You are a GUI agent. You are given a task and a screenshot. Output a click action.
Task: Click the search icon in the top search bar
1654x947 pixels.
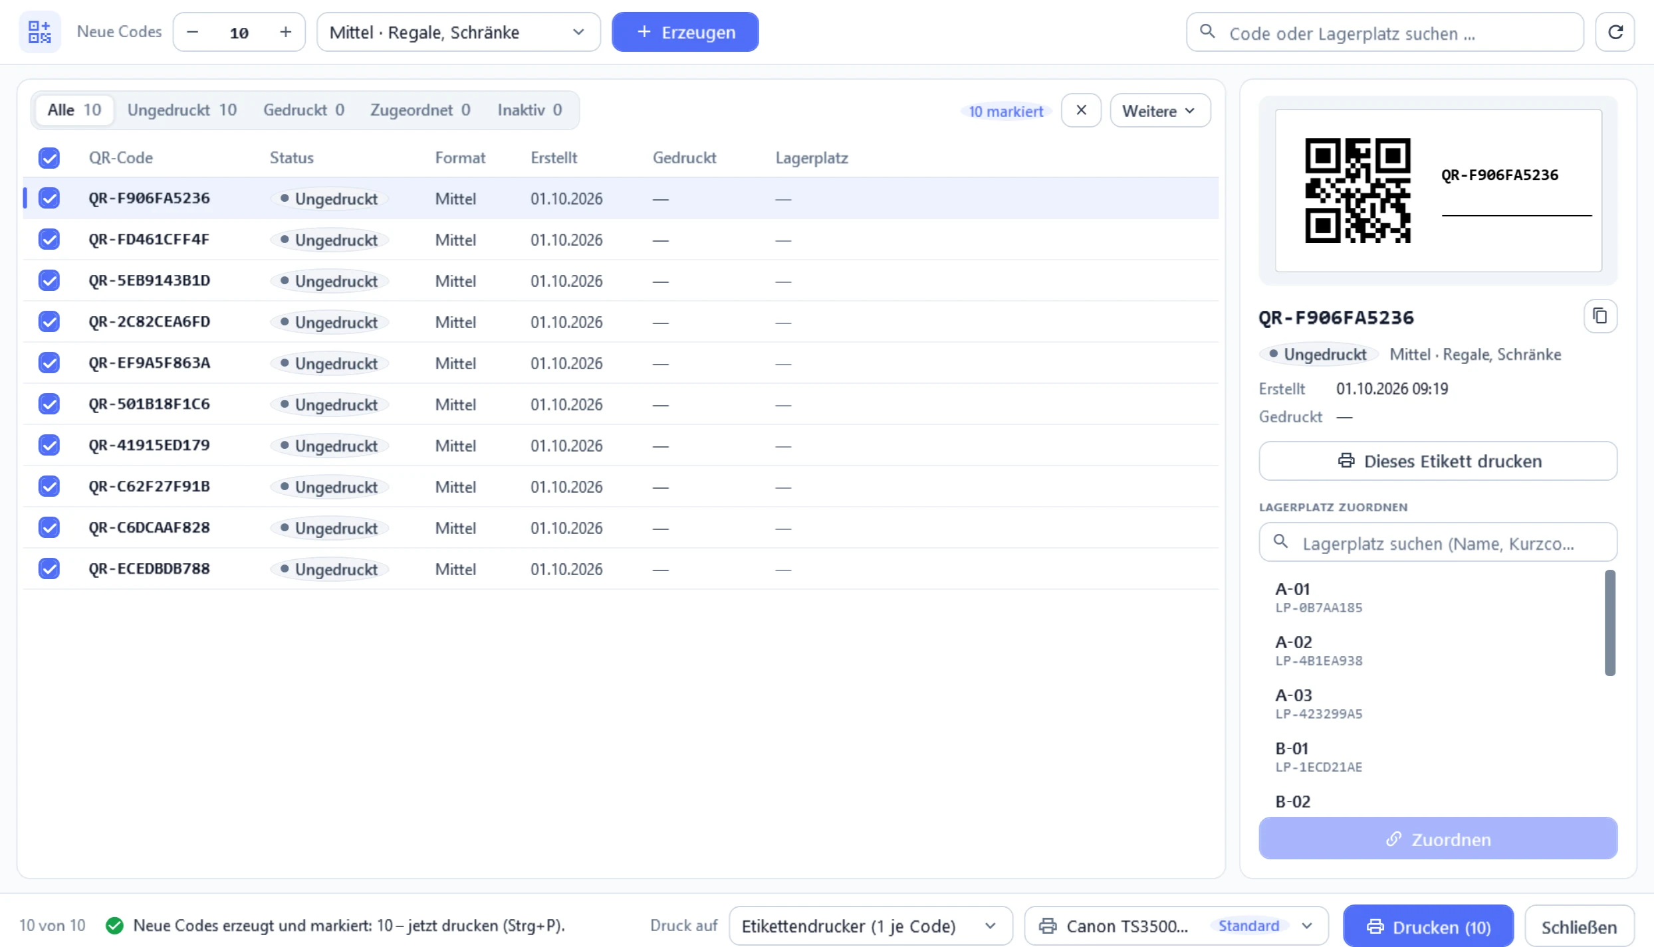pos(1208,32)
